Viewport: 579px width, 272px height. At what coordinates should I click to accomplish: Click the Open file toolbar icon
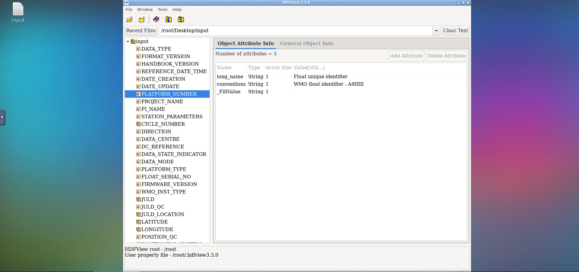130,20
